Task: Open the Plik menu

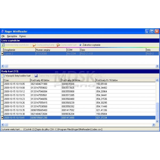Action: (x=3, y=36)
